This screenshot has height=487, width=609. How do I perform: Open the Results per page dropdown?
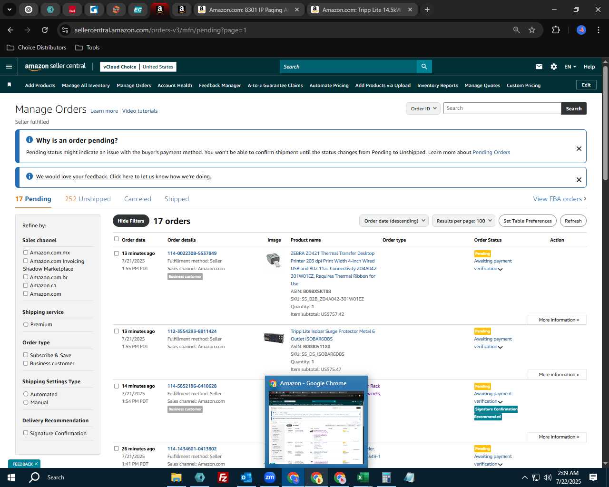pyautogui.click(x=463, y=221)
